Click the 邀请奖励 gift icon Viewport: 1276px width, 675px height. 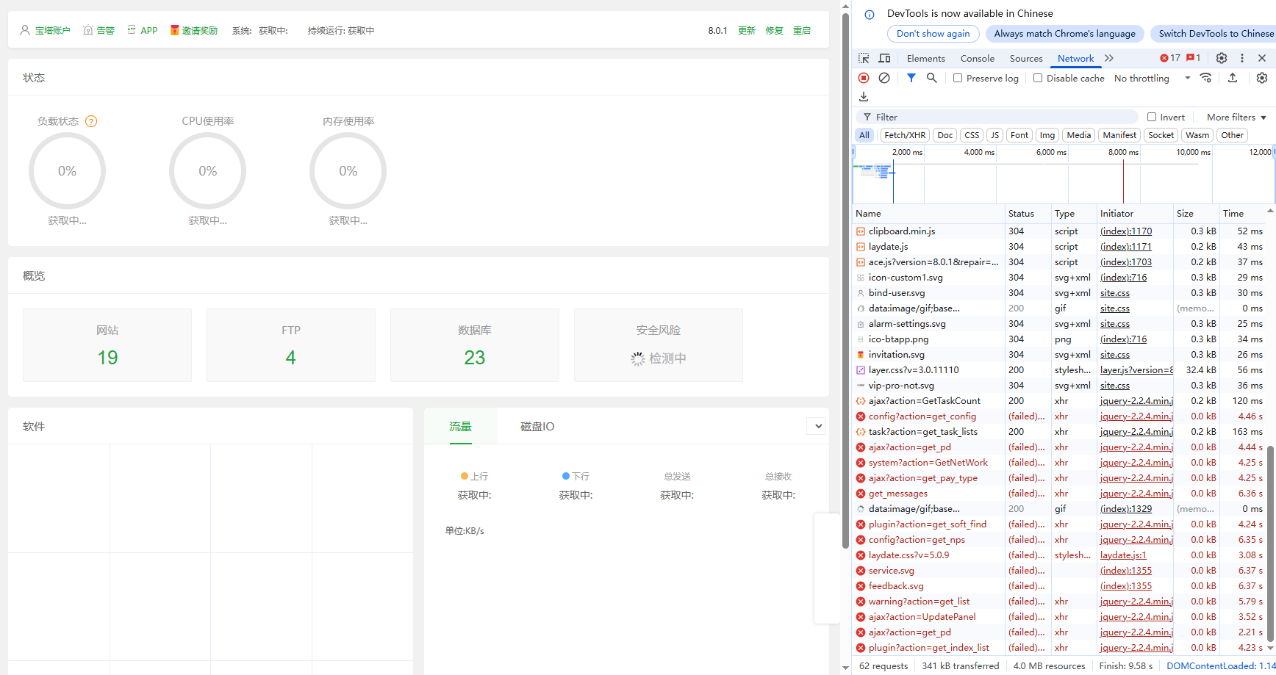(x=175, y=30)
